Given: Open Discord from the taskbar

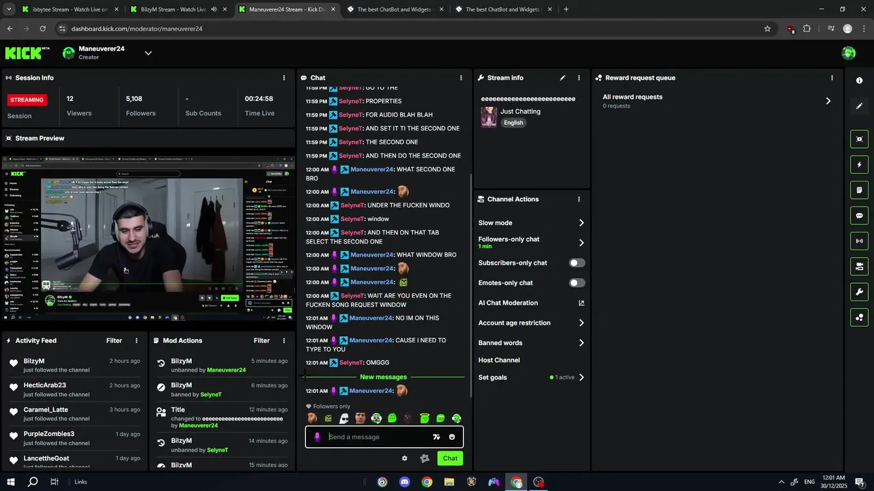Looking at the screenshot, I should pyautogui.click(x=404, y=482).
